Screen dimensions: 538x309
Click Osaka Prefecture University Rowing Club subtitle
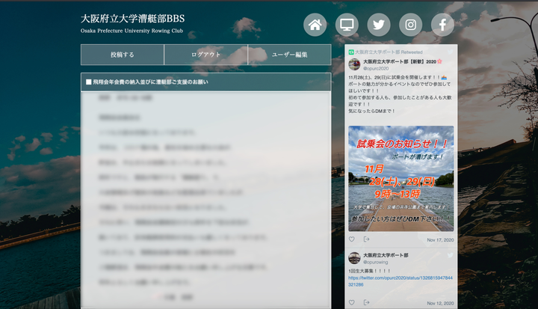click(x=132, y=31)
